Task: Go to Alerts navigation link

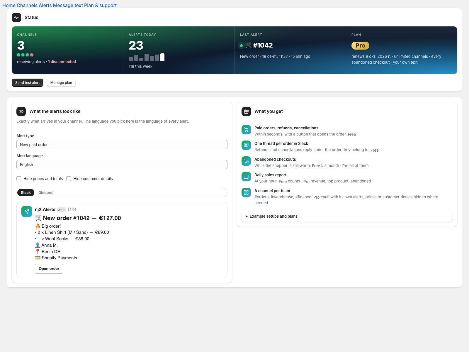Action: (x=45, y=5)
